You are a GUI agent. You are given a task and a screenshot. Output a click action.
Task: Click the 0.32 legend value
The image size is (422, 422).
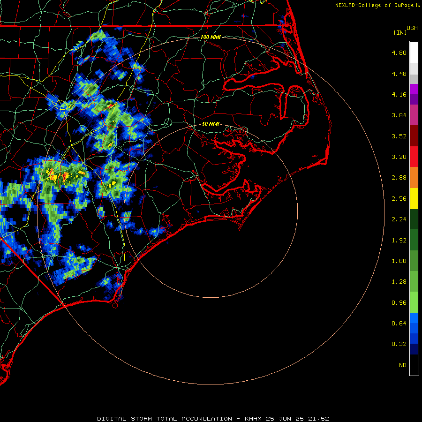tap(399, 344)
